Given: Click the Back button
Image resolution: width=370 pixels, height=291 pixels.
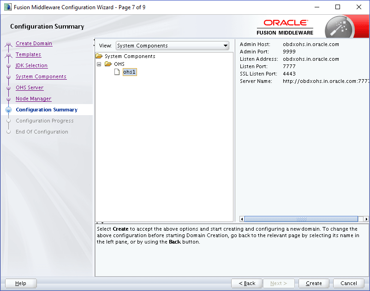Looking at the screenshot, I should coord(246,283).
